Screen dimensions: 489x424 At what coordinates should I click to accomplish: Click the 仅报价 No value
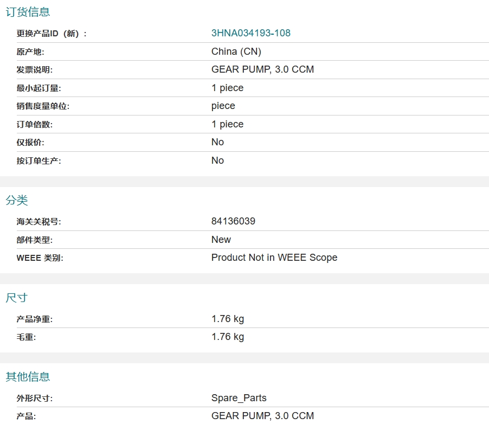pos(217,142)
